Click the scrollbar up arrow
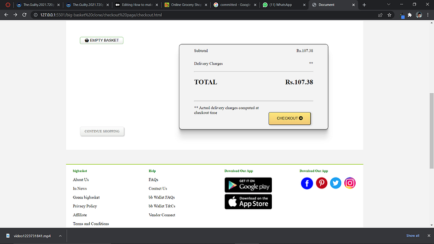This screenshot has width=434, height=244. (432, 23)
